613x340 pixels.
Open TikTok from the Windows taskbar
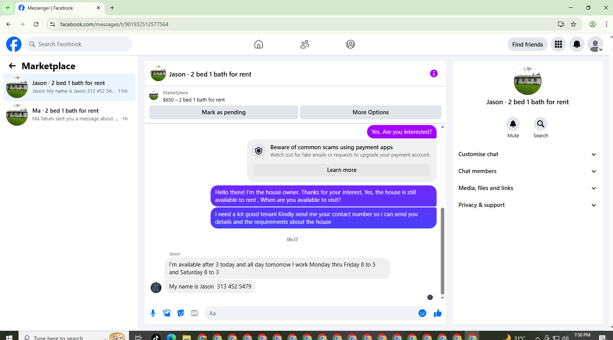156,337
